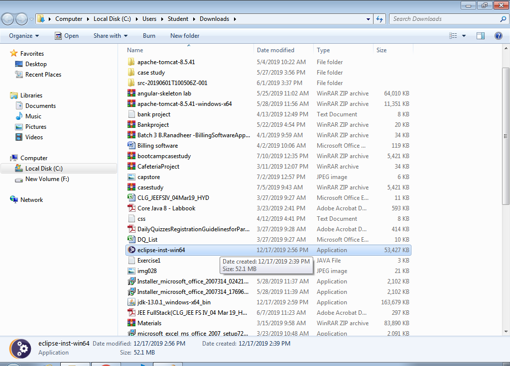The width and height of the screenshot is (510, 366).
Task: Click the apache-tomcat-8.5.41 folder icon
Action: pos(131,62)
